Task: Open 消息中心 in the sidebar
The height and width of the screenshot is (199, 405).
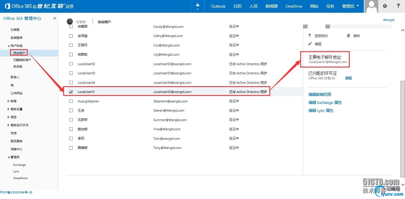Action: click(17, 149)
